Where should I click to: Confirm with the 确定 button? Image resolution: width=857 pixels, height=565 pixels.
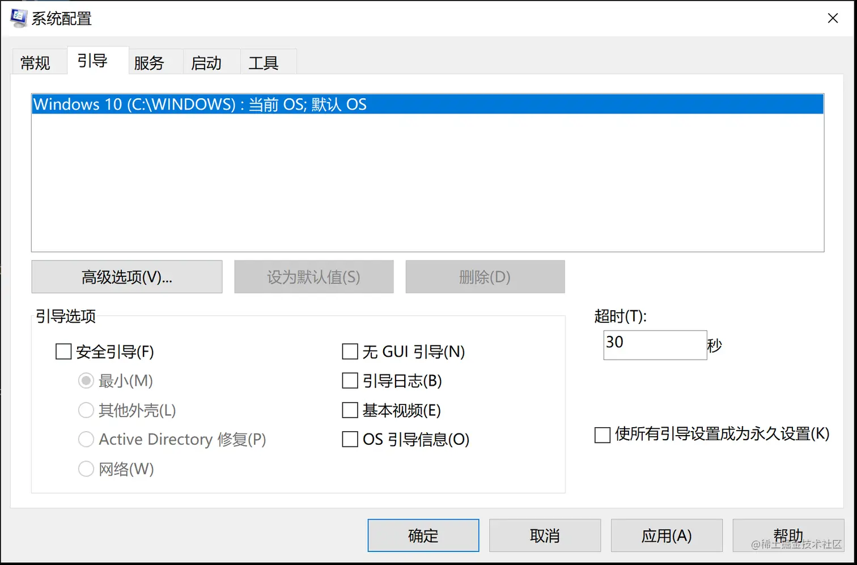pyautogui.click(x=423, y=536)
